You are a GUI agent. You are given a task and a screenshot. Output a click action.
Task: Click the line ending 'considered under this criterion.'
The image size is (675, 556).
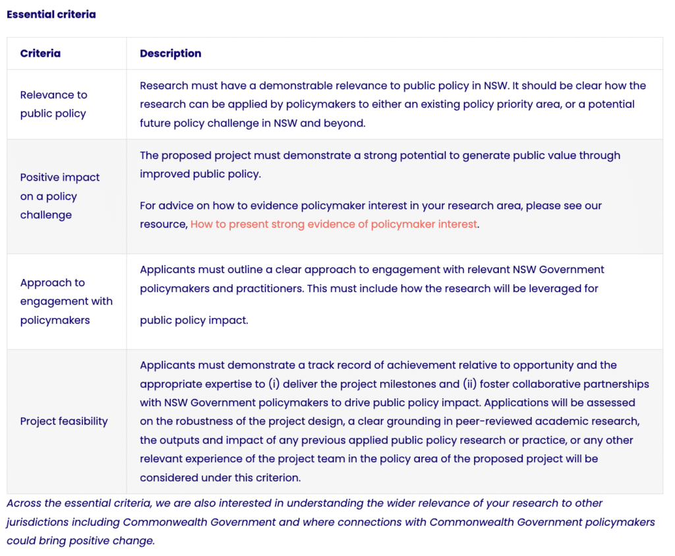pos(220,477)
